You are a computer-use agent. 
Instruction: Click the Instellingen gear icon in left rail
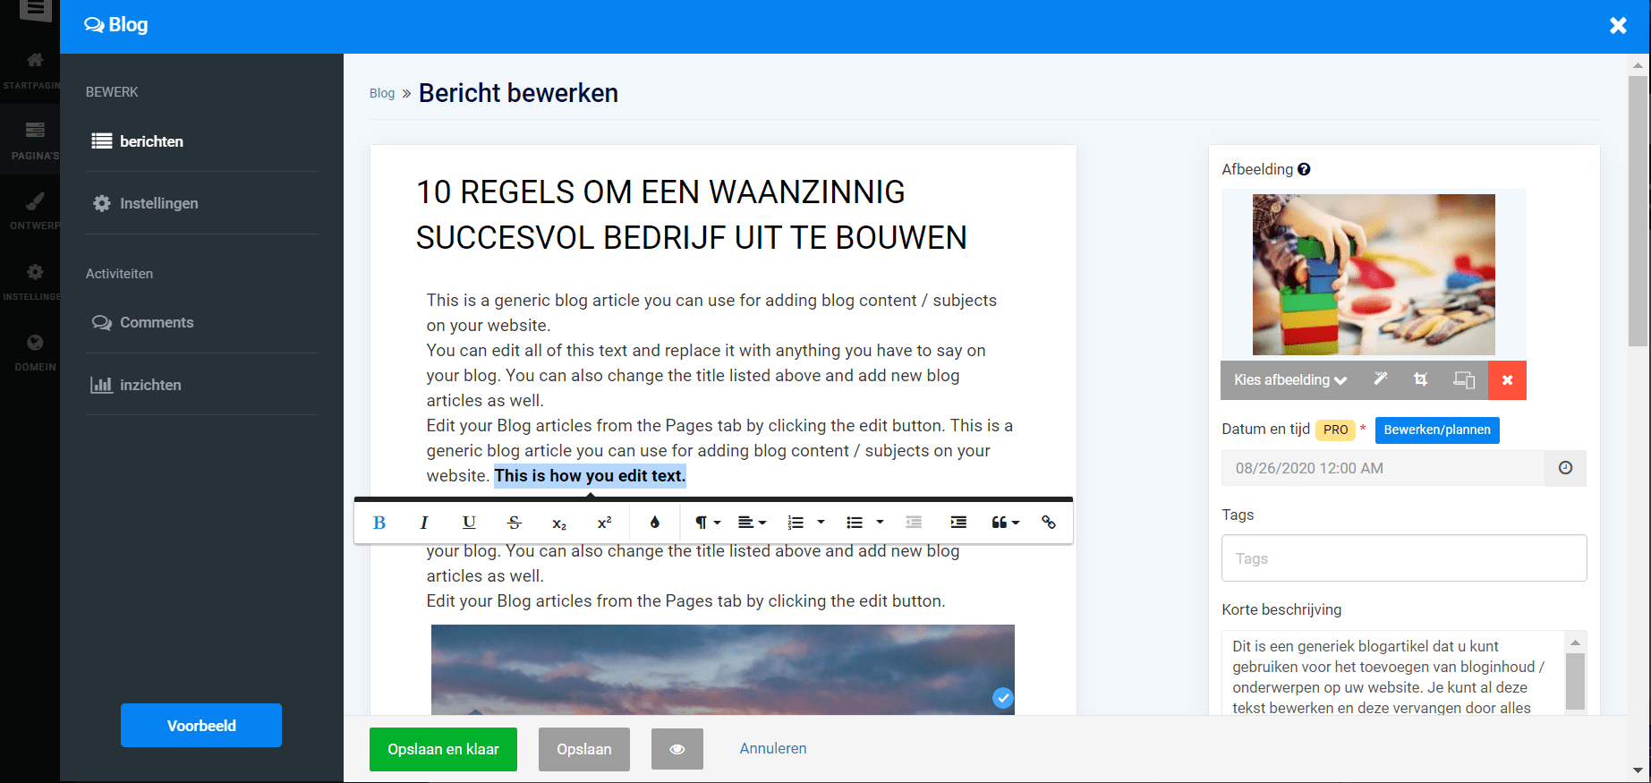pos(35,272)
